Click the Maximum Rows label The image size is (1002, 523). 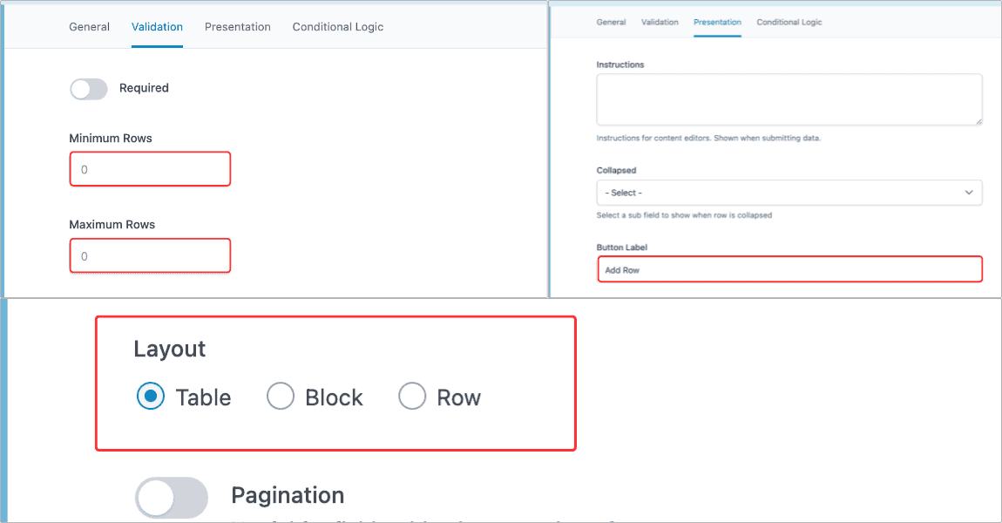pyautogui.click(x=112, y=224)
